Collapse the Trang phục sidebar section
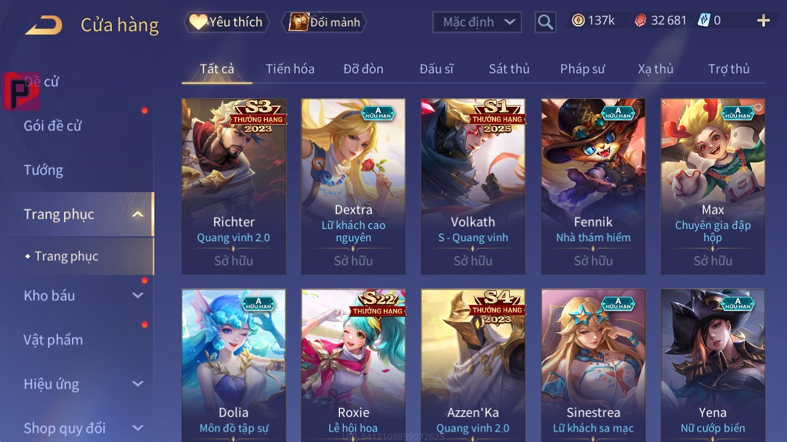Screen dimensions: 787x442 tap(138, 214)
